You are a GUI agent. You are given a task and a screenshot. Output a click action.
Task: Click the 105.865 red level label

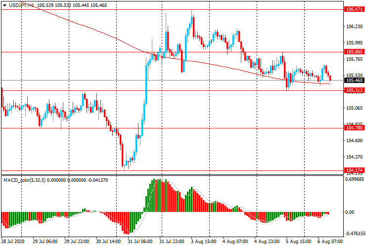pos(354,52)
